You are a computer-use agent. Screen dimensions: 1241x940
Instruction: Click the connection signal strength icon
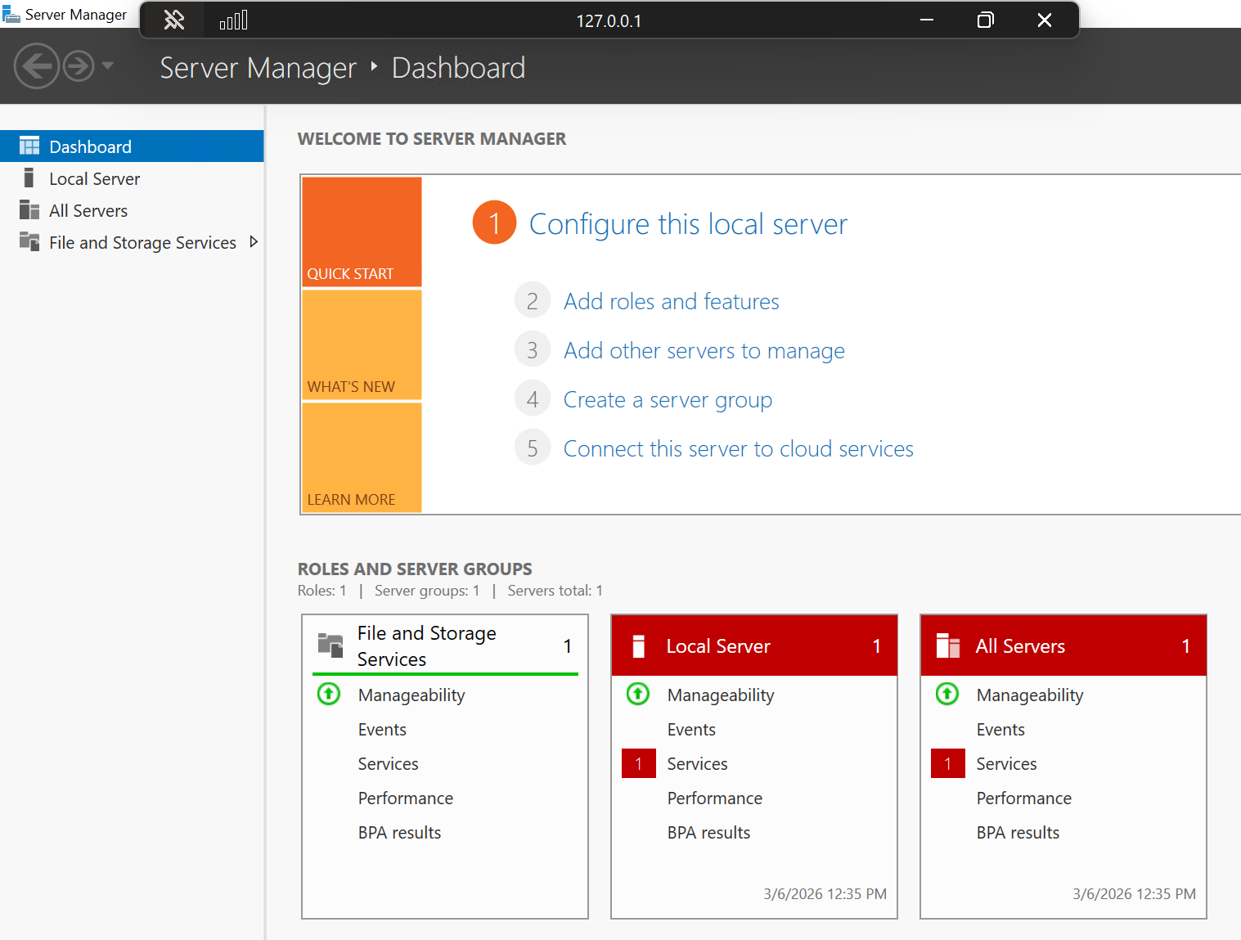(x=233, y=20)
